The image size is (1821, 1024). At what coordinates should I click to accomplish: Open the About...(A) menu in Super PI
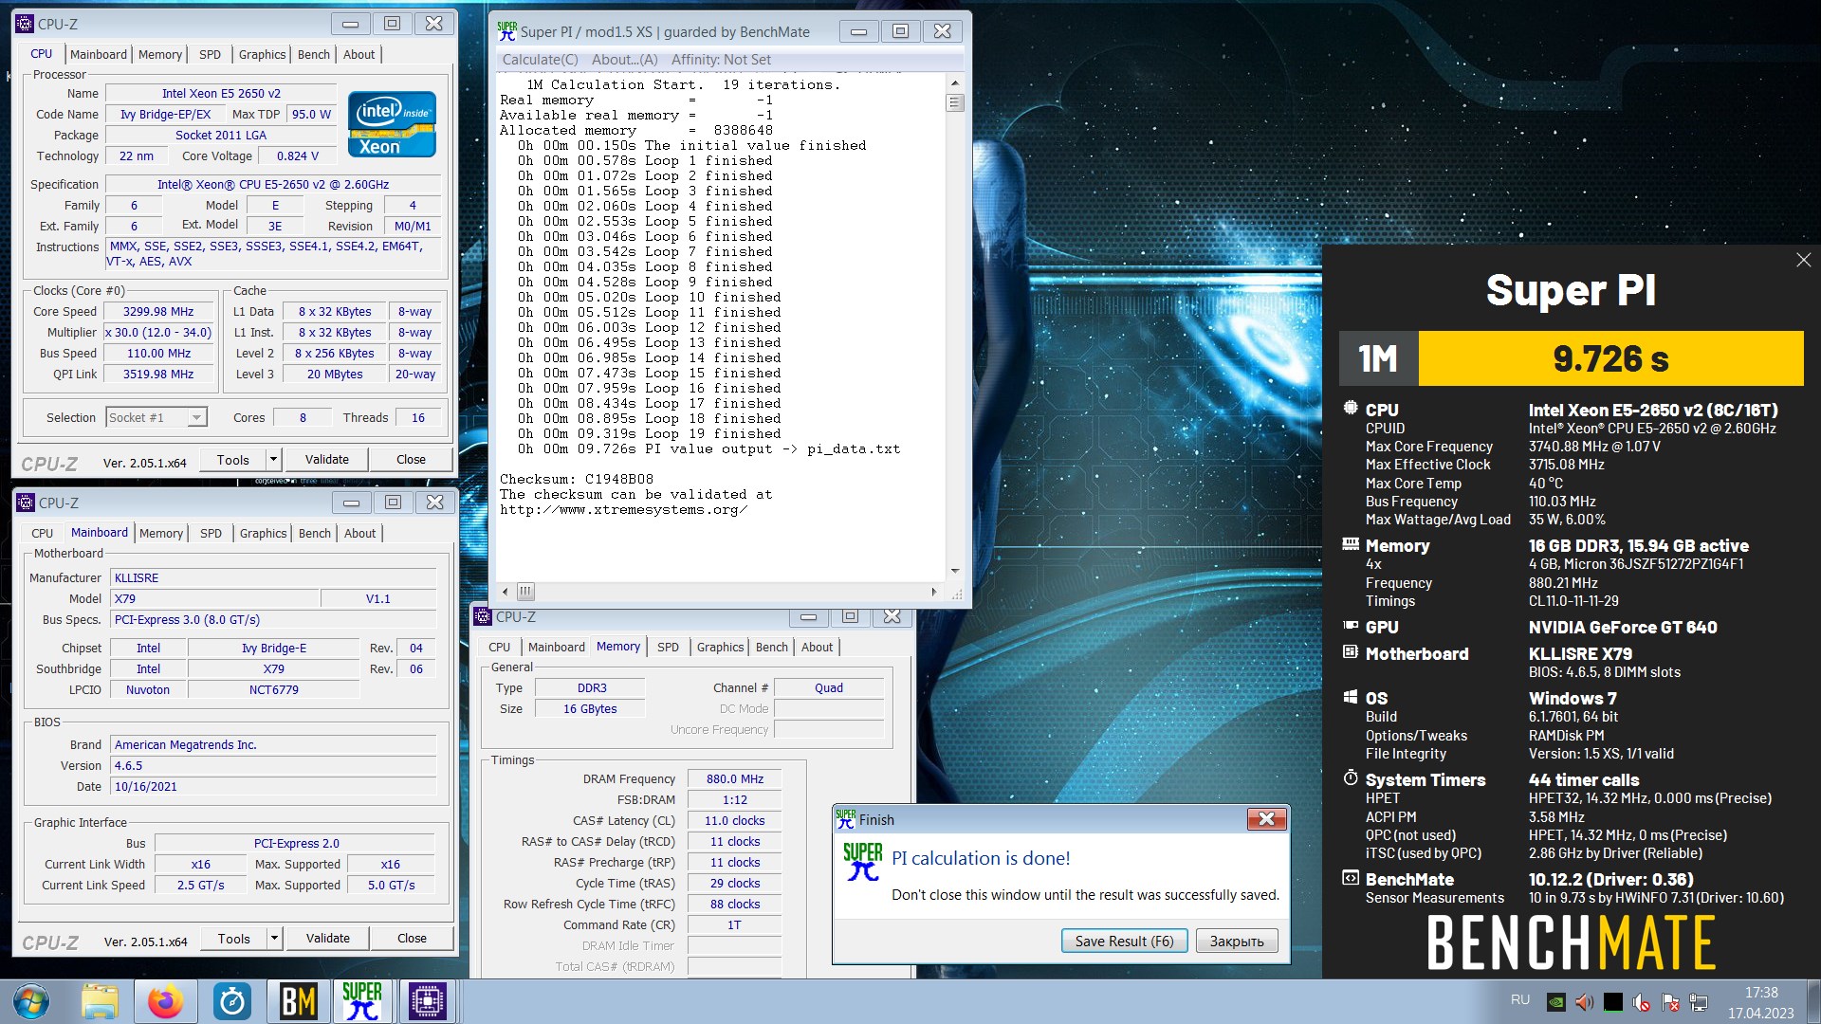(624, 59)
